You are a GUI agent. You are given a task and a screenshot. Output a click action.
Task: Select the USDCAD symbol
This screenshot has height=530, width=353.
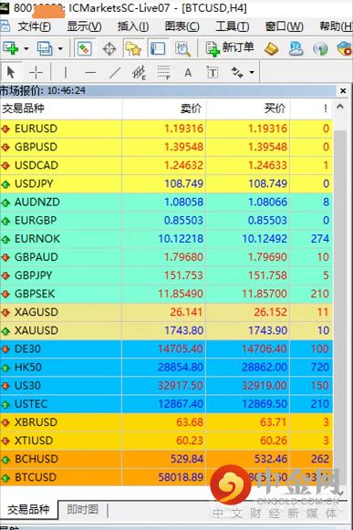point(36,165)
